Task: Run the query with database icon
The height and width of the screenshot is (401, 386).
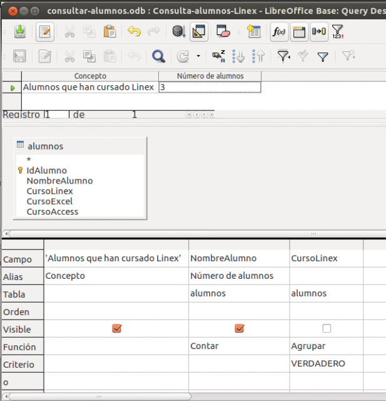Action: [178, 32]
